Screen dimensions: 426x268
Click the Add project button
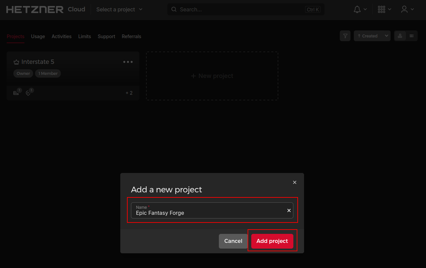click(272, 241)
